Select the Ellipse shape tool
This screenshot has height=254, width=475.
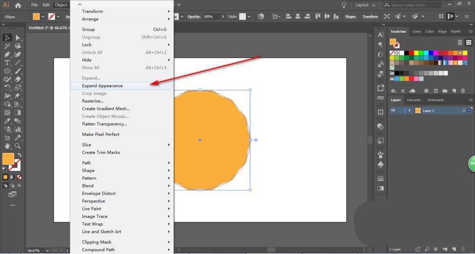[x=7, y=71]
